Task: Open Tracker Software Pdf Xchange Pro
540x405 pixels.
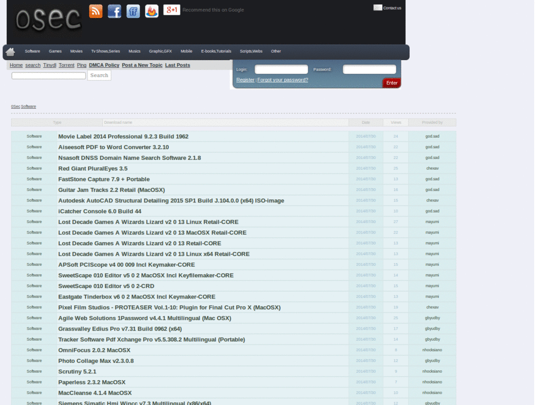Action: tap(151, 339)
